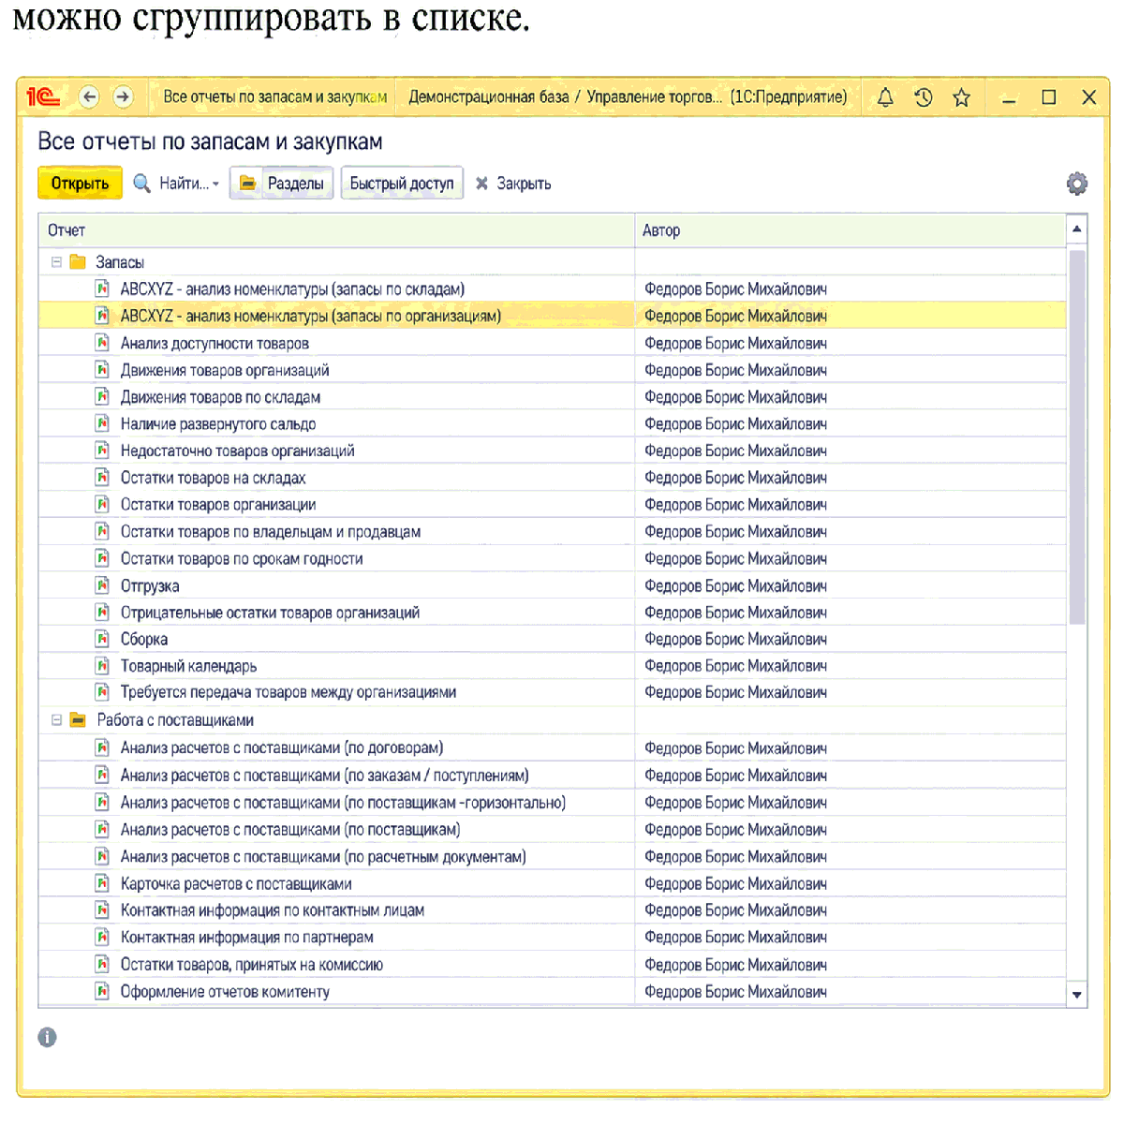Click author cell in the Отгрузка row
1124x1124 pixels.
tap(850, 585)
